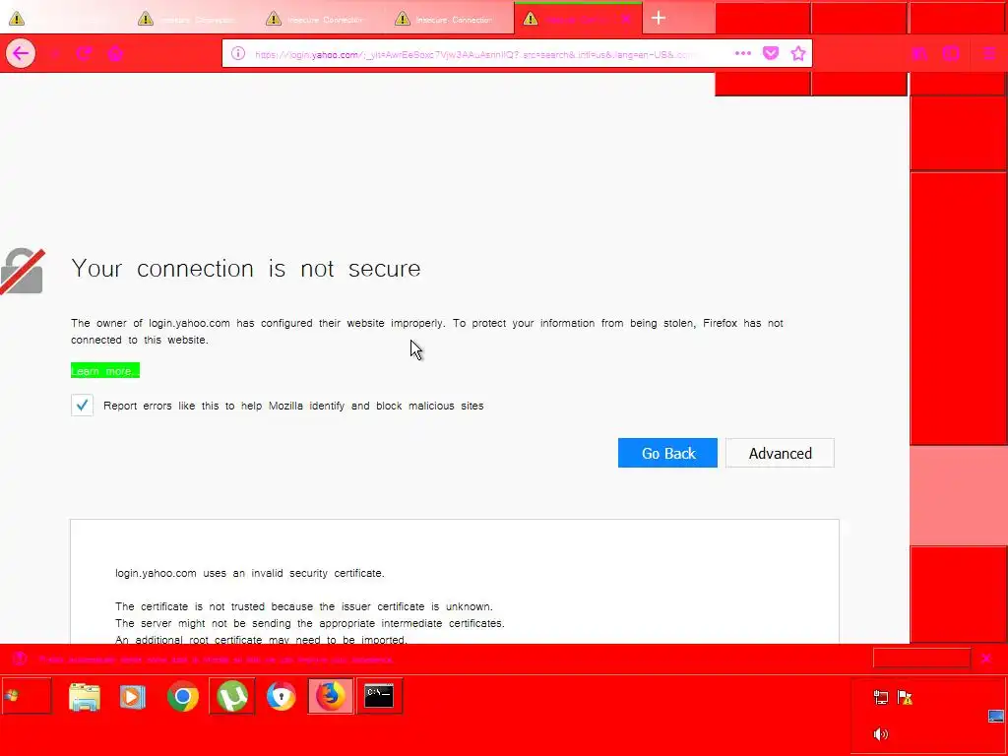Open the Firefox Library button
The height and width of the screenshot is (756, 1008).
[919, 53]
